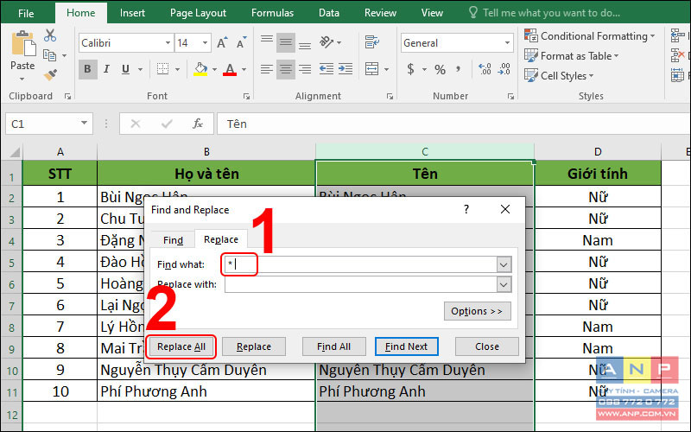Switch to the Review tab
The image size is (691, 432).
pos(380,13)
